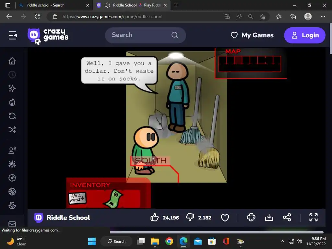Add Riddle School to favorites heart

coord(225,218)
